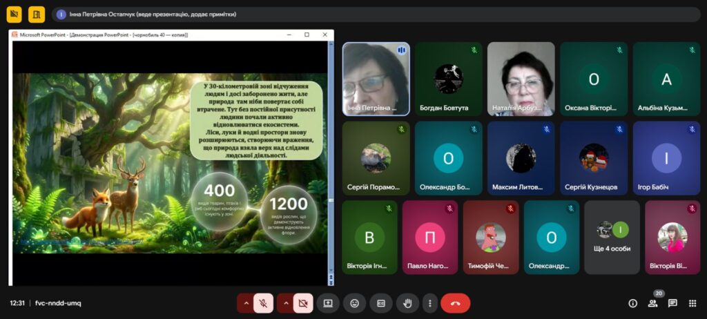Image resolution: width=707 pixels, height=319 pixels.
Task: Show the people list with 20 participants
Action: tap(652, 303)
